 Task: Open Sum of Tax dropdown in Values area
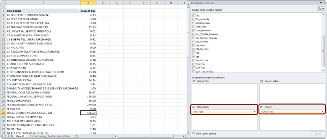pos(322,112)
